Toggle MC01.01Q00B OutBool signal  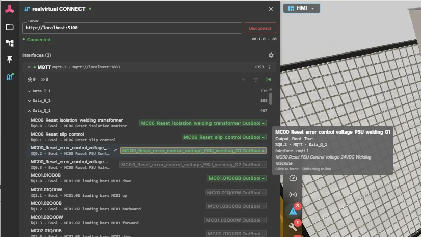(x=236, y=178)
